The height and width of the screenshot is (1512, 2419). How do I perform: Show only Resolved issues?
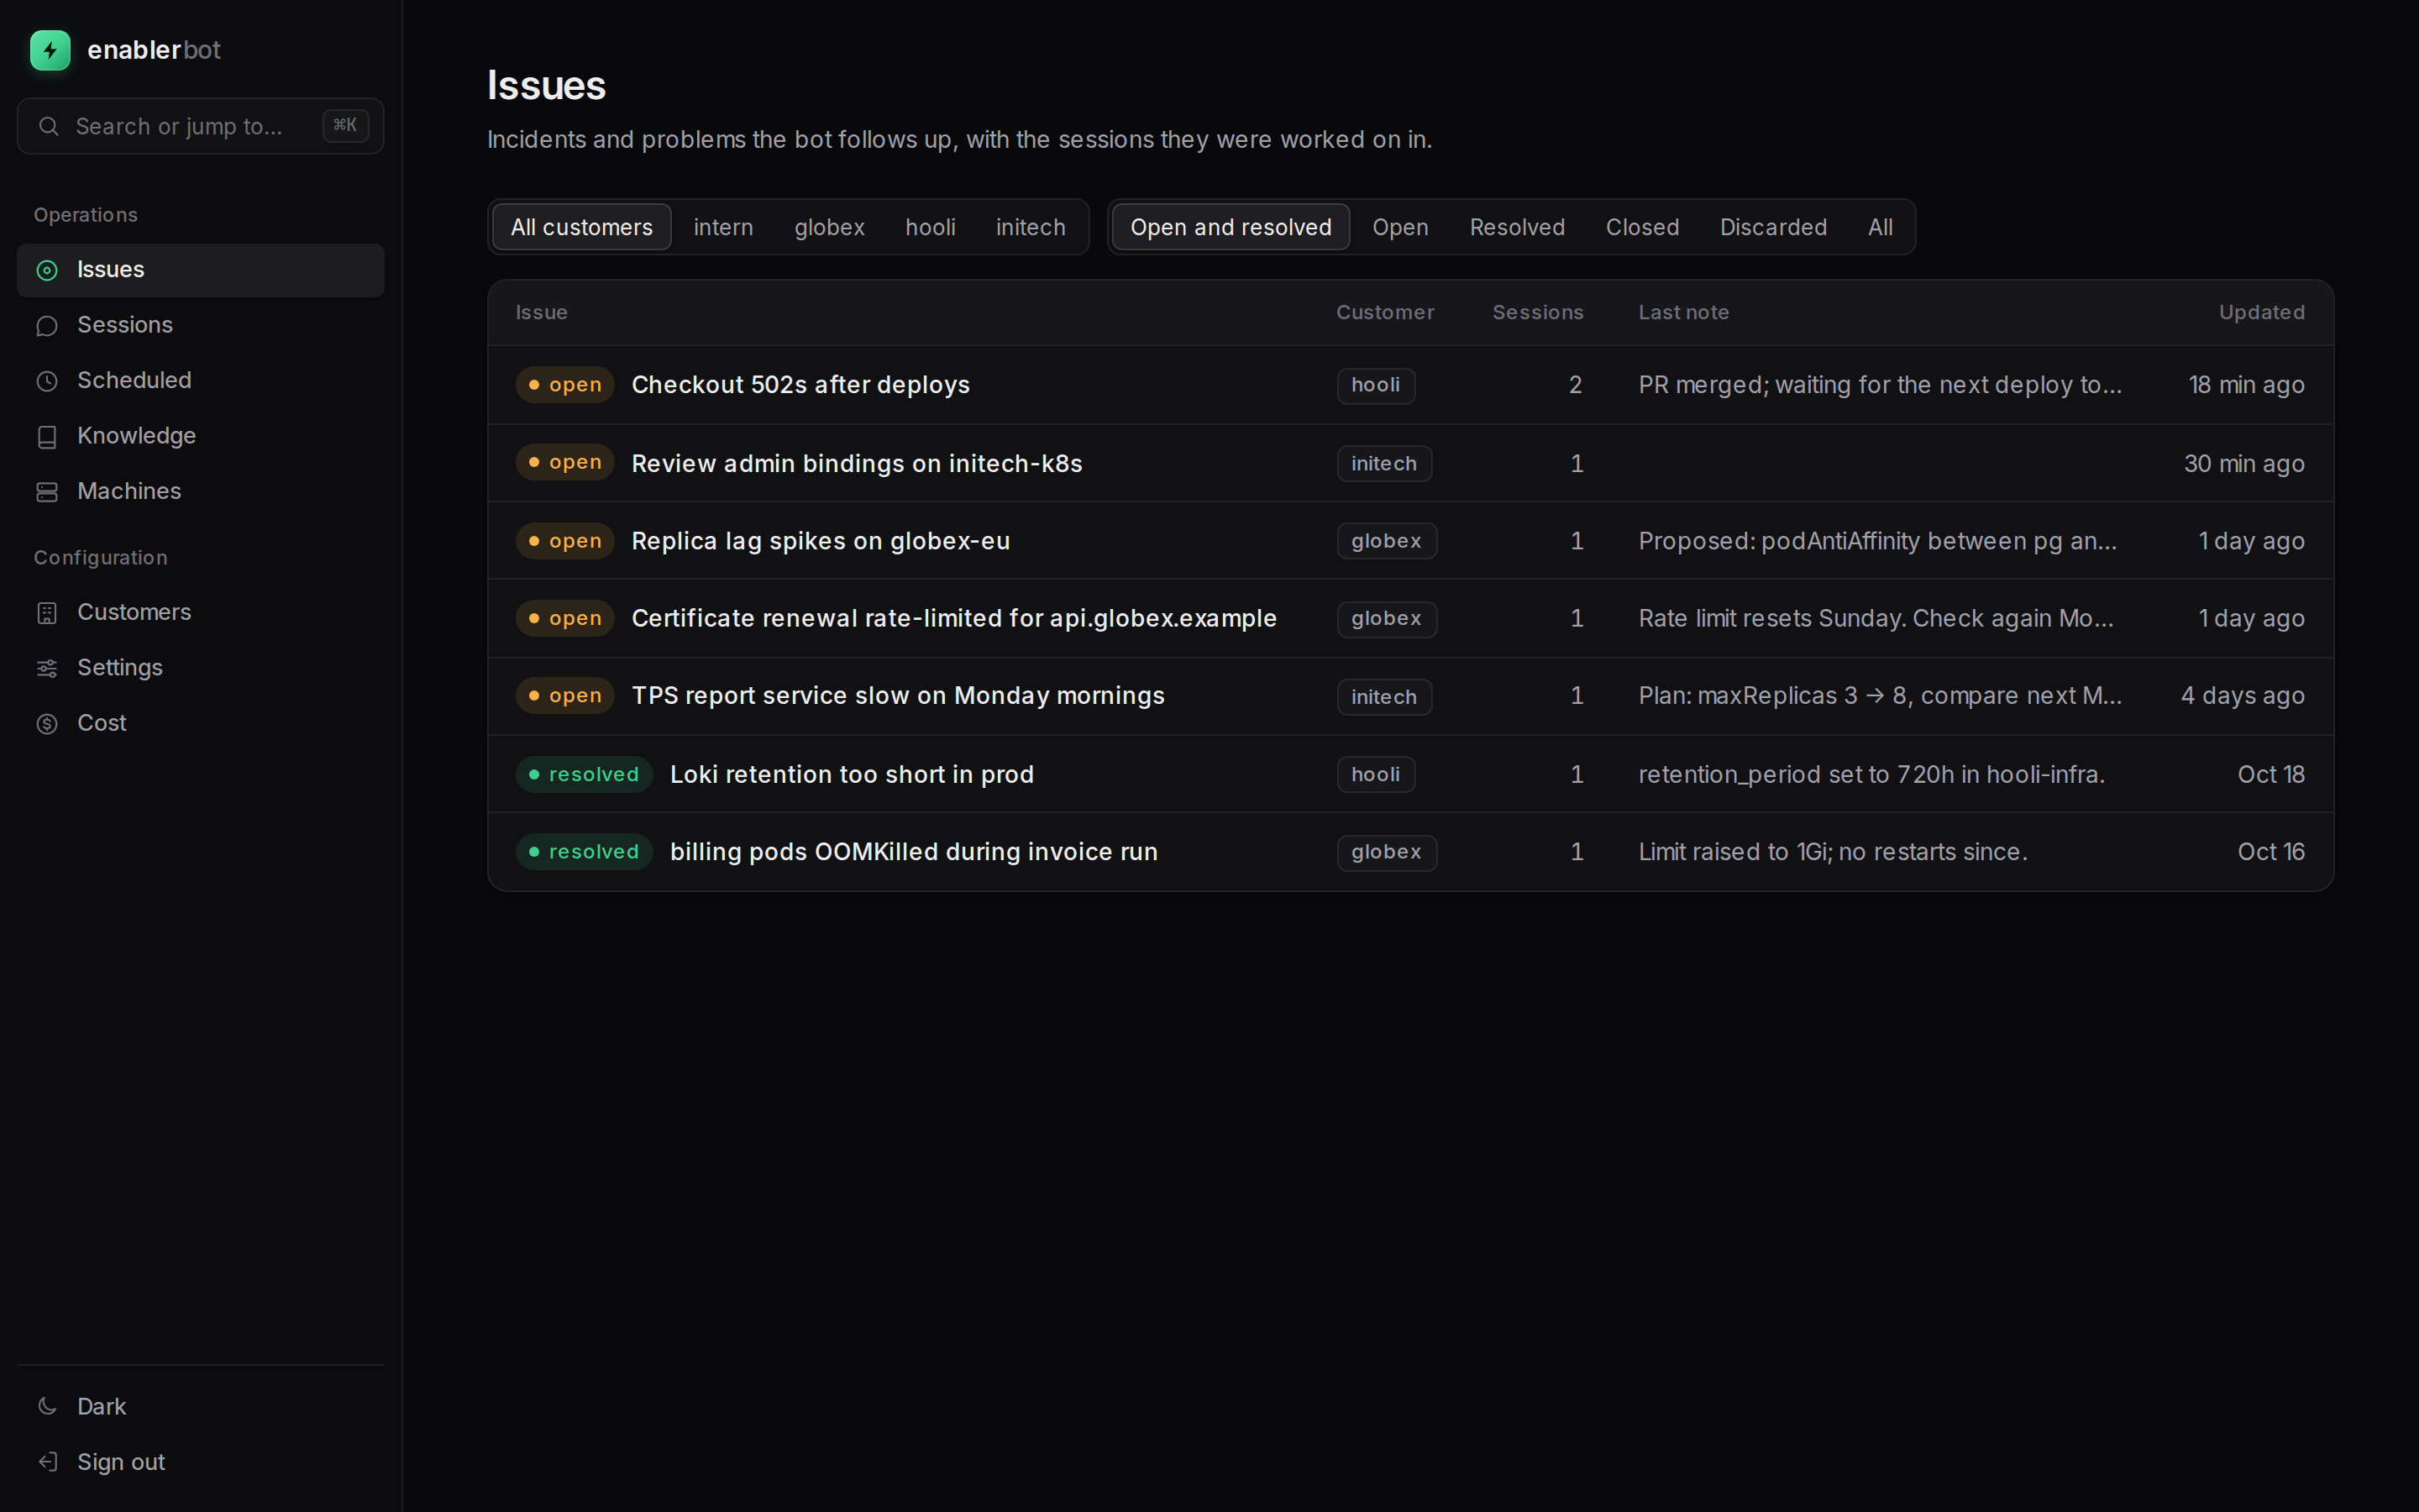[x=1516, y=227]
